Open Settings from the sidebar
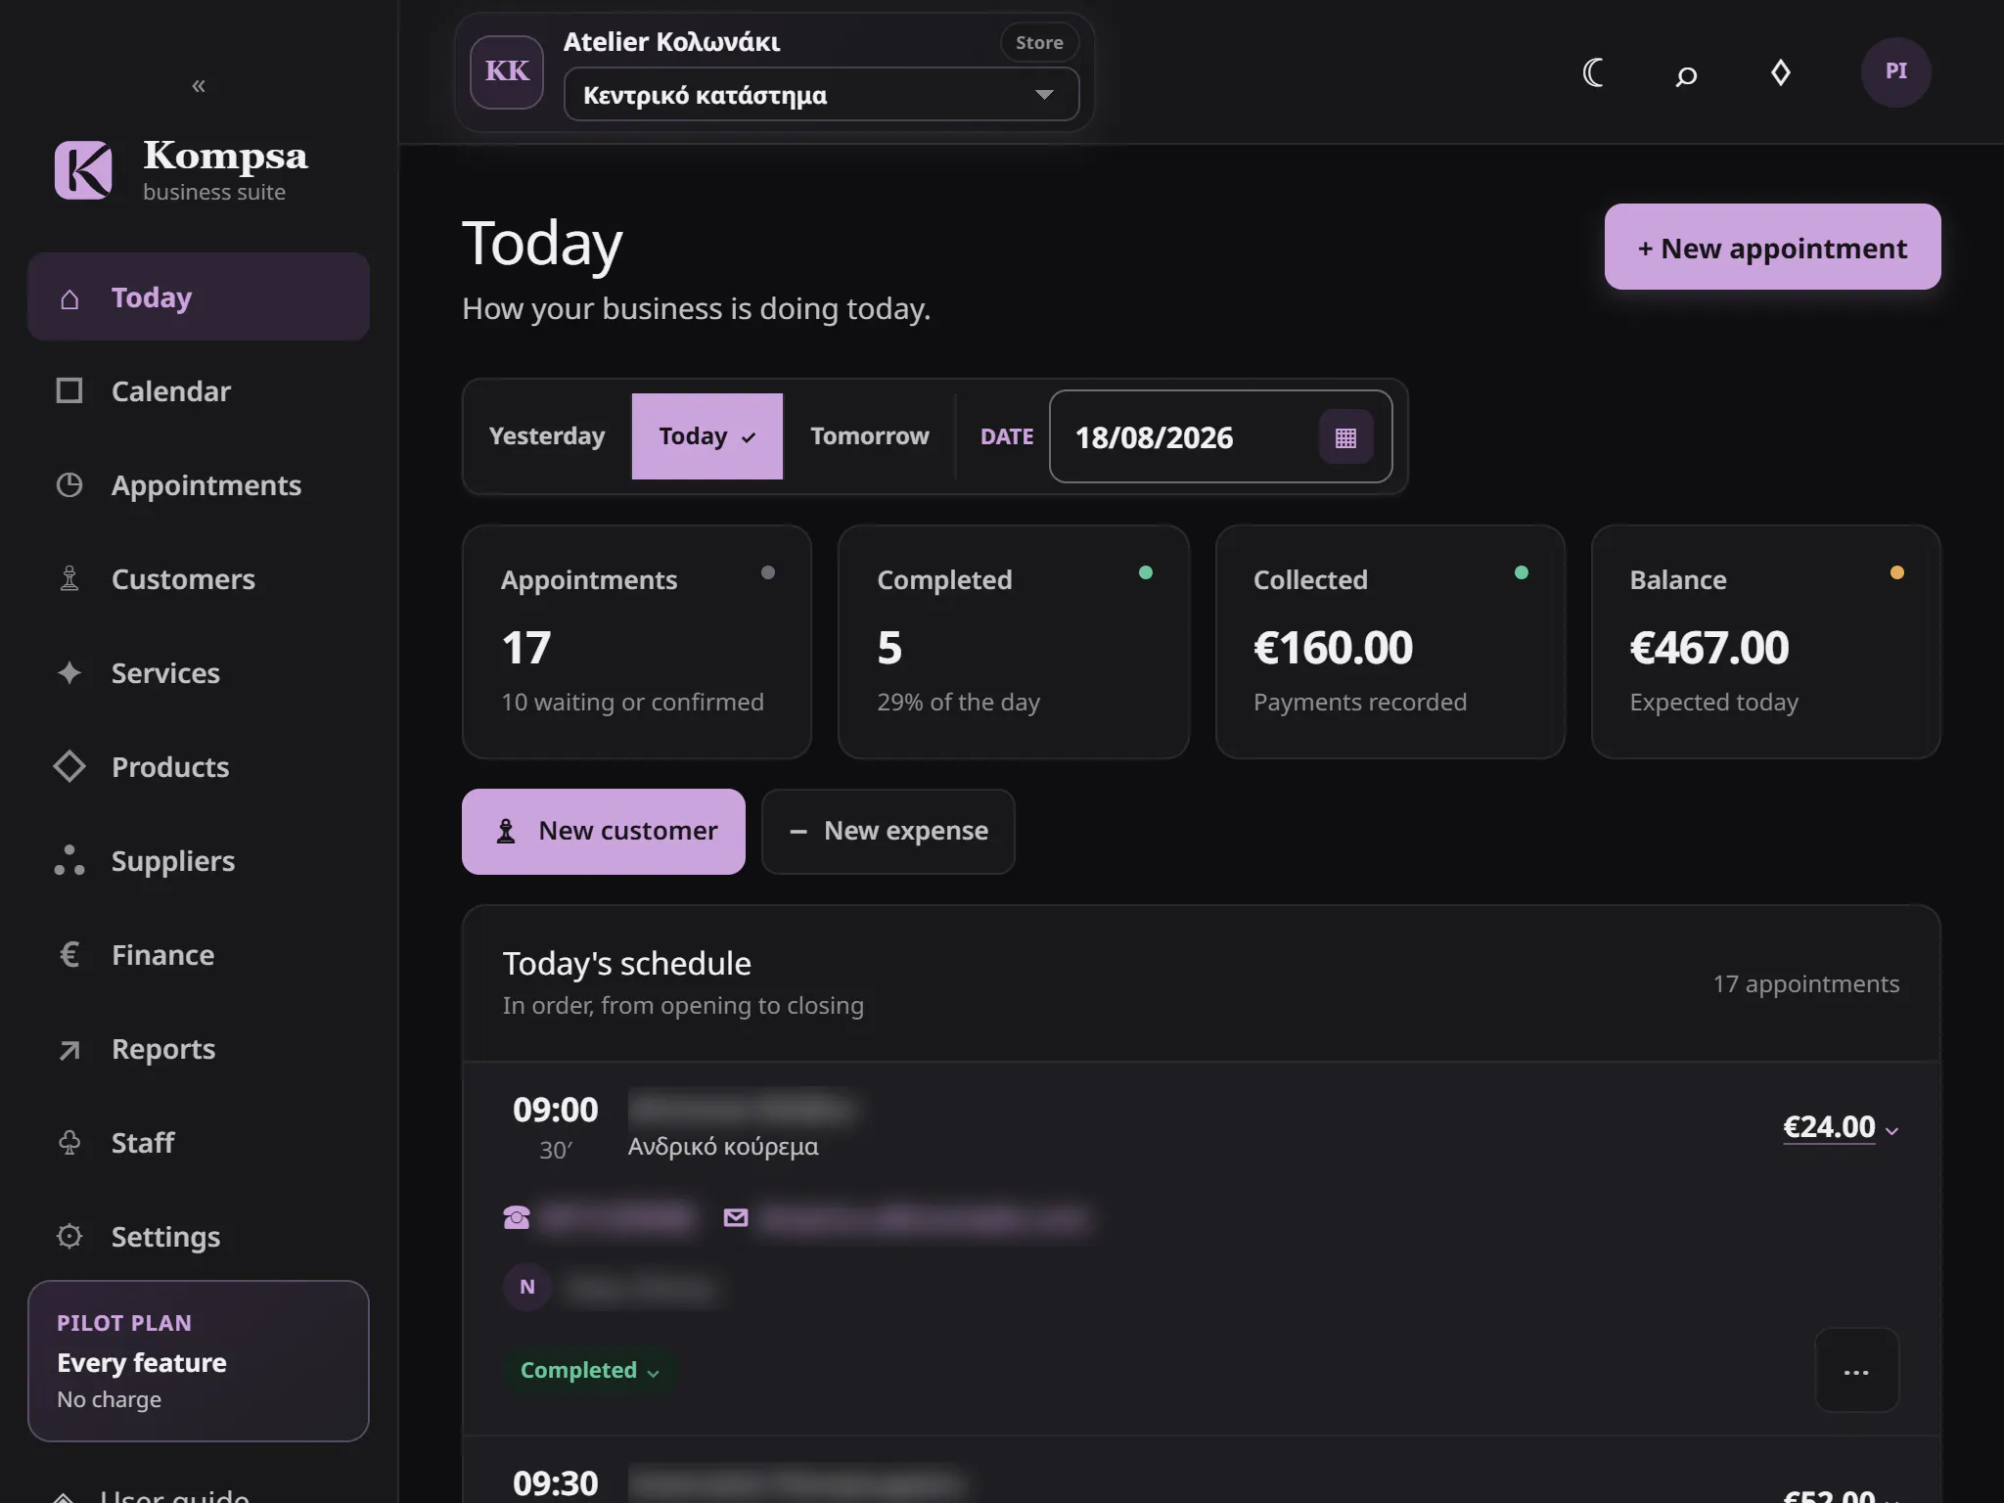 (199, 1237)
